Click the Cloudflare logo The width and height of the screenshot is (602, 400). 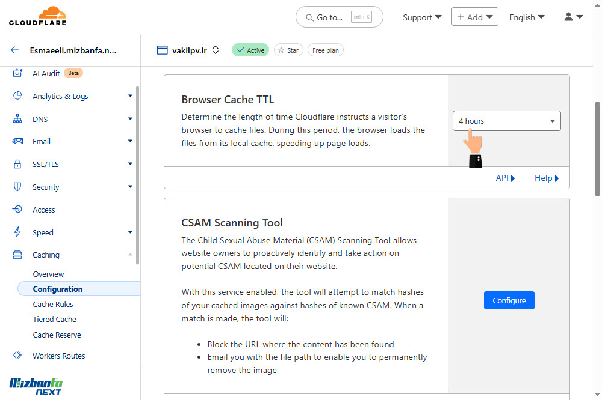(x=37, y=16)
